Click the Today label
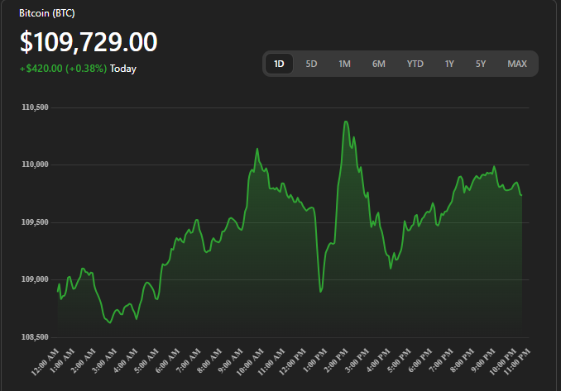Viewport: 561px width, 391px height. [x=123, y=69]
